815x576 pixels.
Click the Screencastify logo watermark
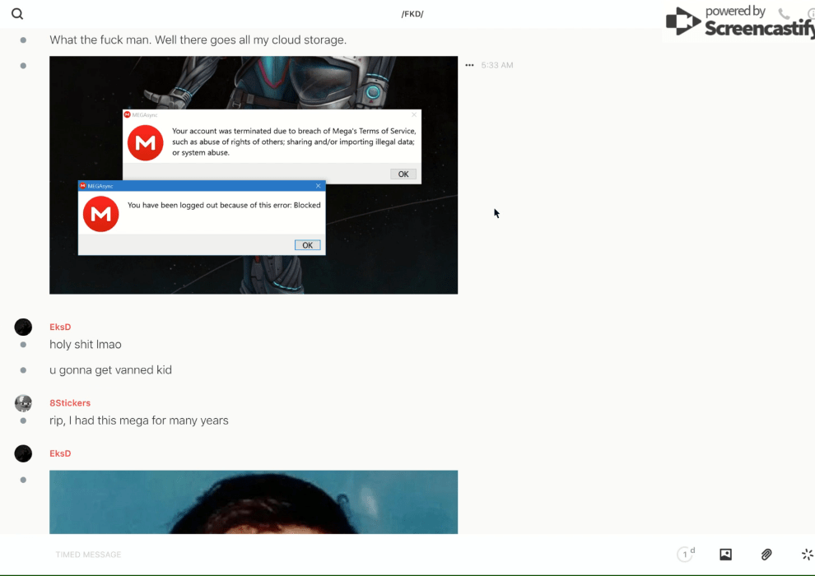coord(738,21)
